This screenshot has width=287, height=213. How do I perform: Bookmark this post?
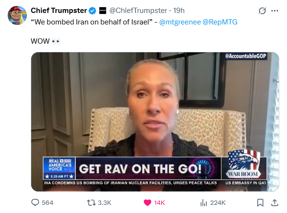(260, 202)
